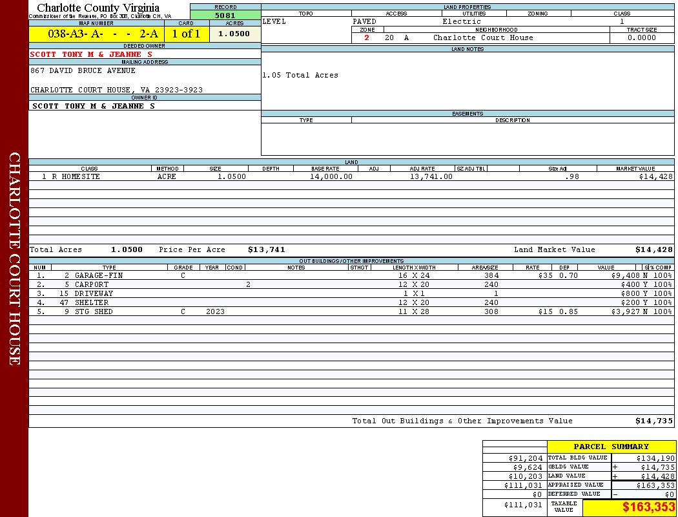Click the STG SHED row

coord(94,311)
